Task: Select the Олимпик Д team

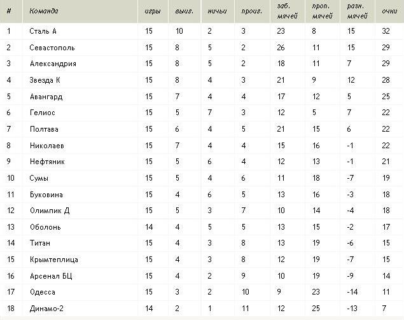Action: (x=50, y=211)
